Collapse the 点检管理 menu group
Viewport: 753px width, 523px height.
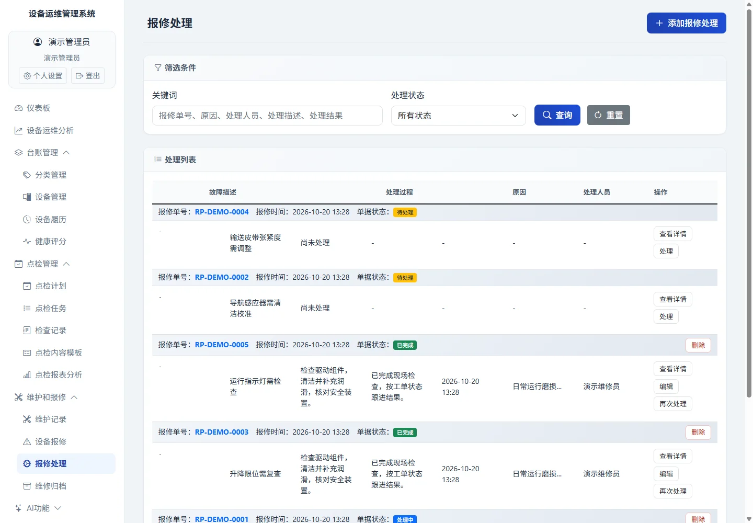(x=62, y=264)
